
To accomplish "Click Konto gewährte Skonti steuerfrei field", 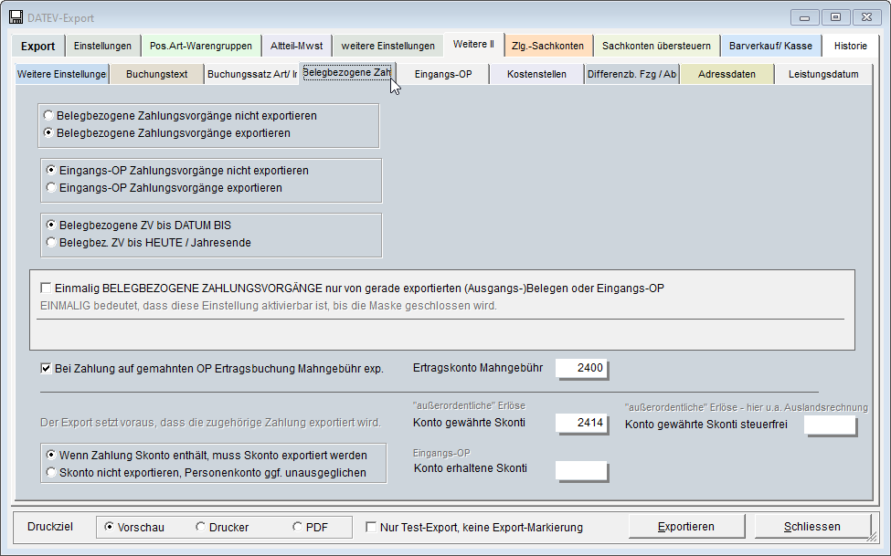I will [x=830, y=425].
